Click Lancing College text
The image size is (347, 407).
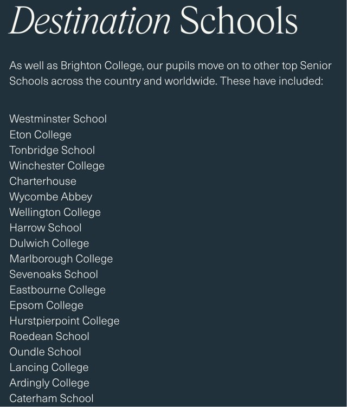(49, 367)
